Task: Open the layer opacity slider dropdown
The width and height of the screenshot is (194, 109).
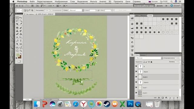Action: [180, 58]
